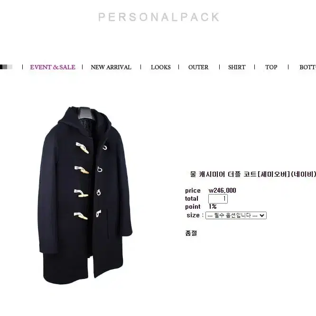Open the OUTER category
316x316 pixels.
pyautogui.click(x=198, y=67)
